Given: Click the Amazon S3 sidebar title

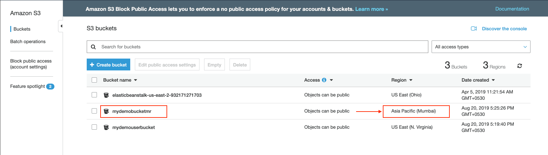Looking at the screenshot, I should tap(25, 13).
